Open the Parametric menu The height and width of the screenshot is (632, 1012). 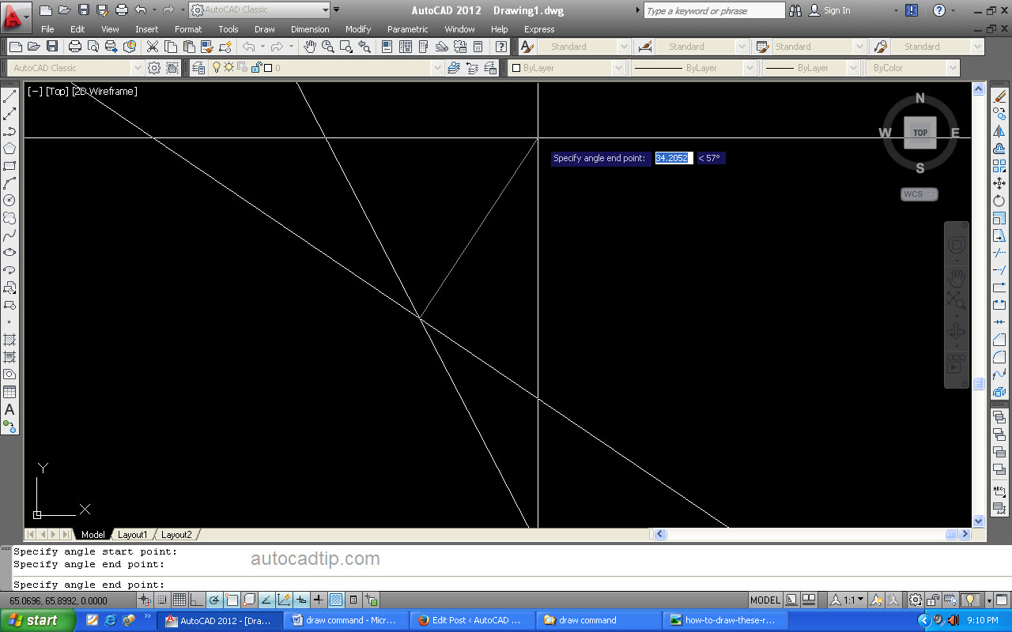pos(407,29)
